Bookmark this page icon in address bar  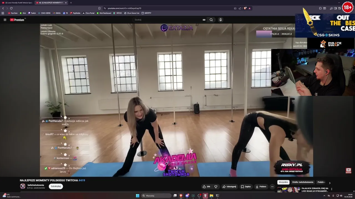[99, 8]
